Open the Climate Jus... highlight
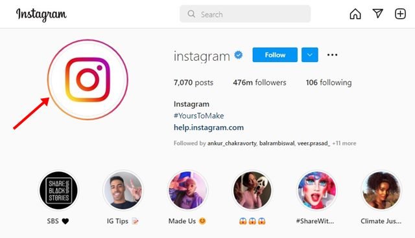The width and height of the screenshot is (415, 238). point(381,190)
